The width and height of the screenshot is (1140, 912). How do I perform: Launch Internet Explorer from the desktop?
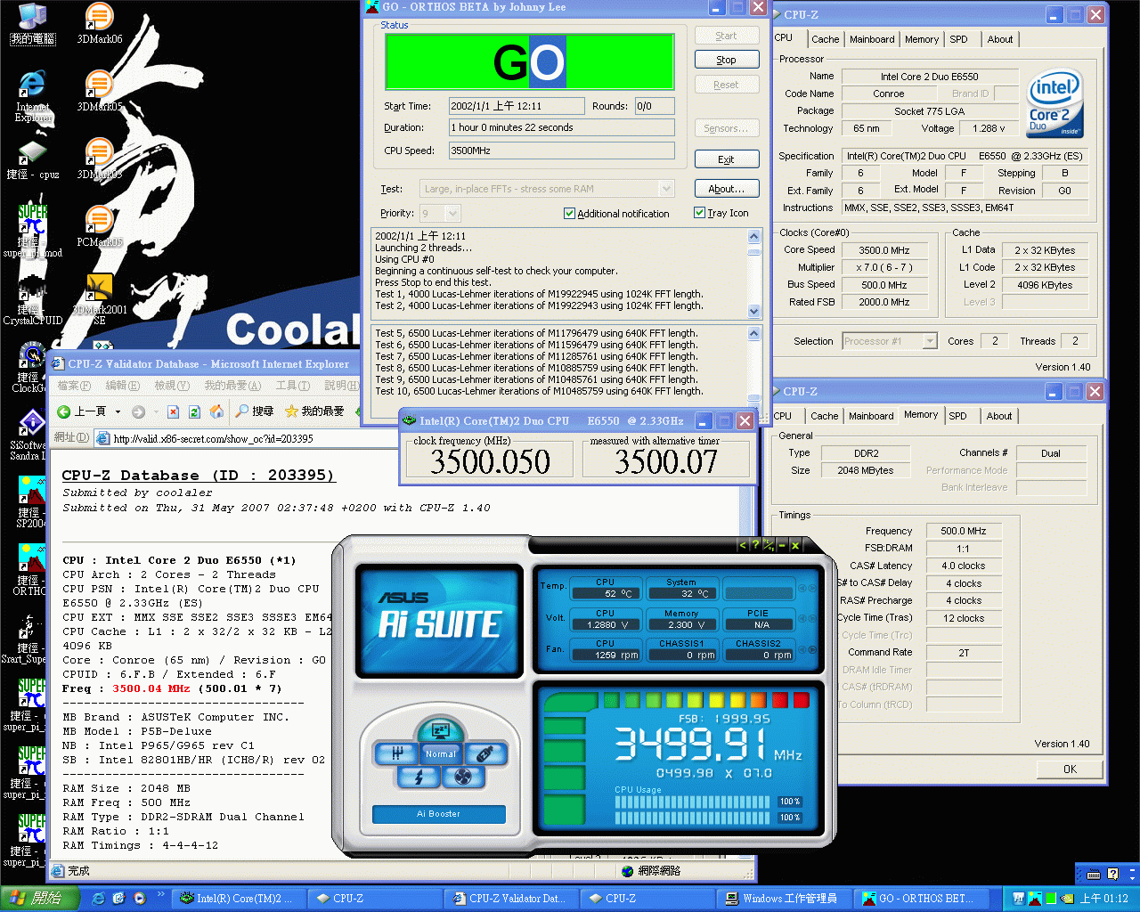33,96
